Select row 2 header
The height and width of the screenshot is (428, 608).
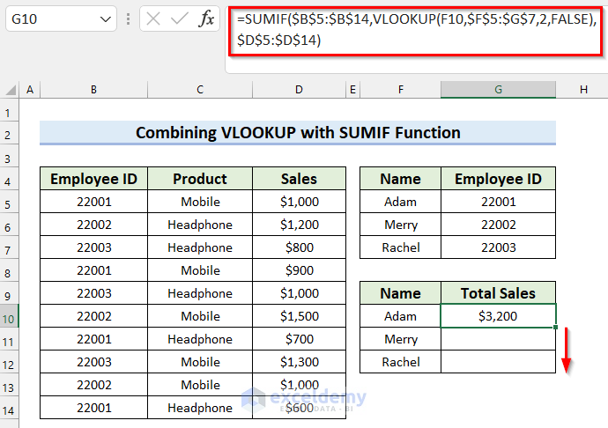(10, 135)
